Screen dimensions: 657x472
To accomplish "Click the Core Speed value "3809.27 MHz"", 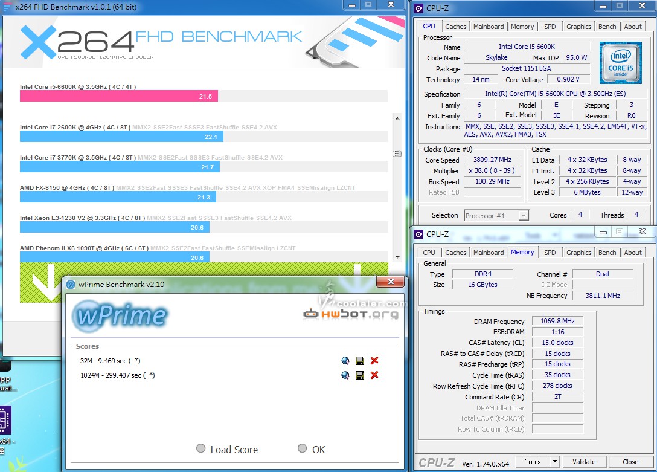I will point(492,160).
